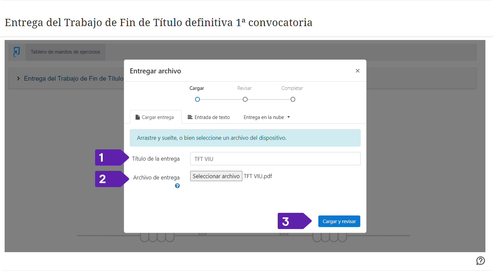Select the Cargar step circle
Viewport: 493px width, 271px height.
click(x=197, y=99)
